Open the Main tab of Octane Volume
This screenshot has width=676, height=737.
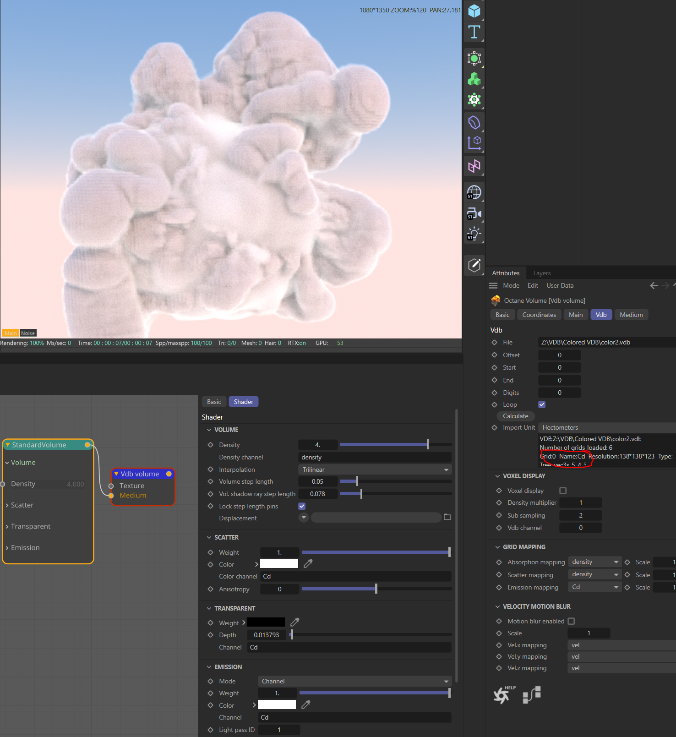pos(576,315)
